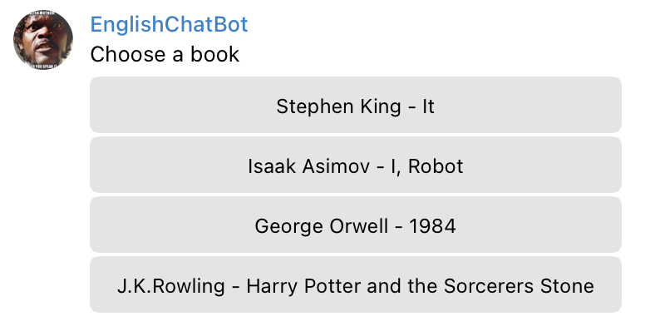Click the 'Choose a book' message text
This screenshot has width=655, height=331.
(165, 54)
